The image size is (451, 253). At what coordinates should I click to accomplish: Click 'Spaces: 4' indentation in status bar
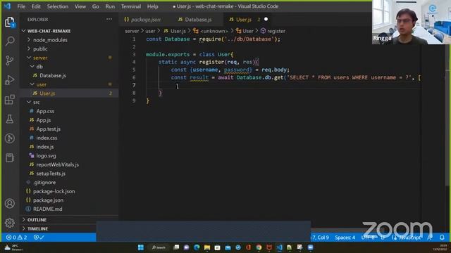[x=345, y=238]
